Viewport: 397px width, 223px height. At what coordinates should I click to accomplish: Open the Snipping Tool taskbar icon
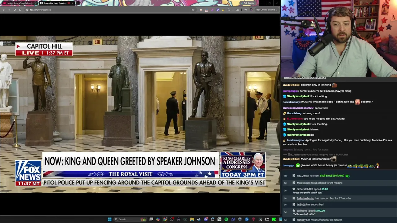[260, 219]
